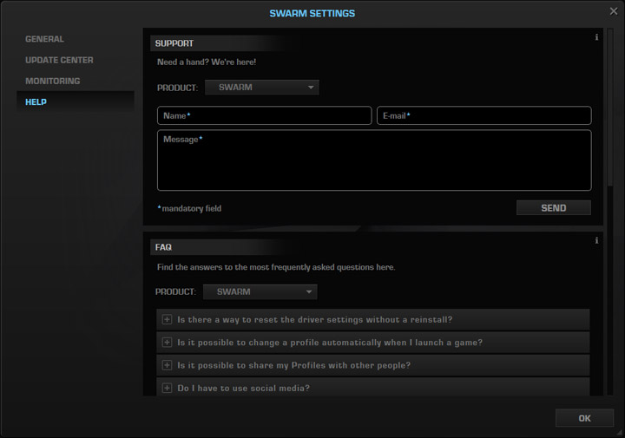Select the reset driver settings question text
This screenshot has width=625, height=438.
click(315, 320)
